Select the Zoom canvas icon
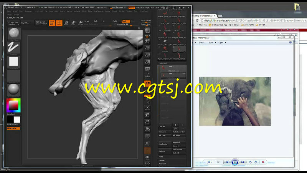 point(147,48)
